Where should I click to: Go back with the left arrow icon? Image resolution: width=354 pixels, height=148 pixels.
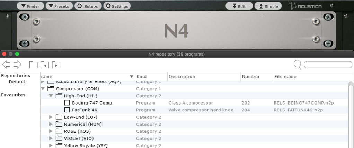[6, 65]
